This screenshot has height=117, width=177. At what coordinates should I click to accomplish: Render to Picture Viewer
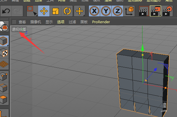click(155, 11)
